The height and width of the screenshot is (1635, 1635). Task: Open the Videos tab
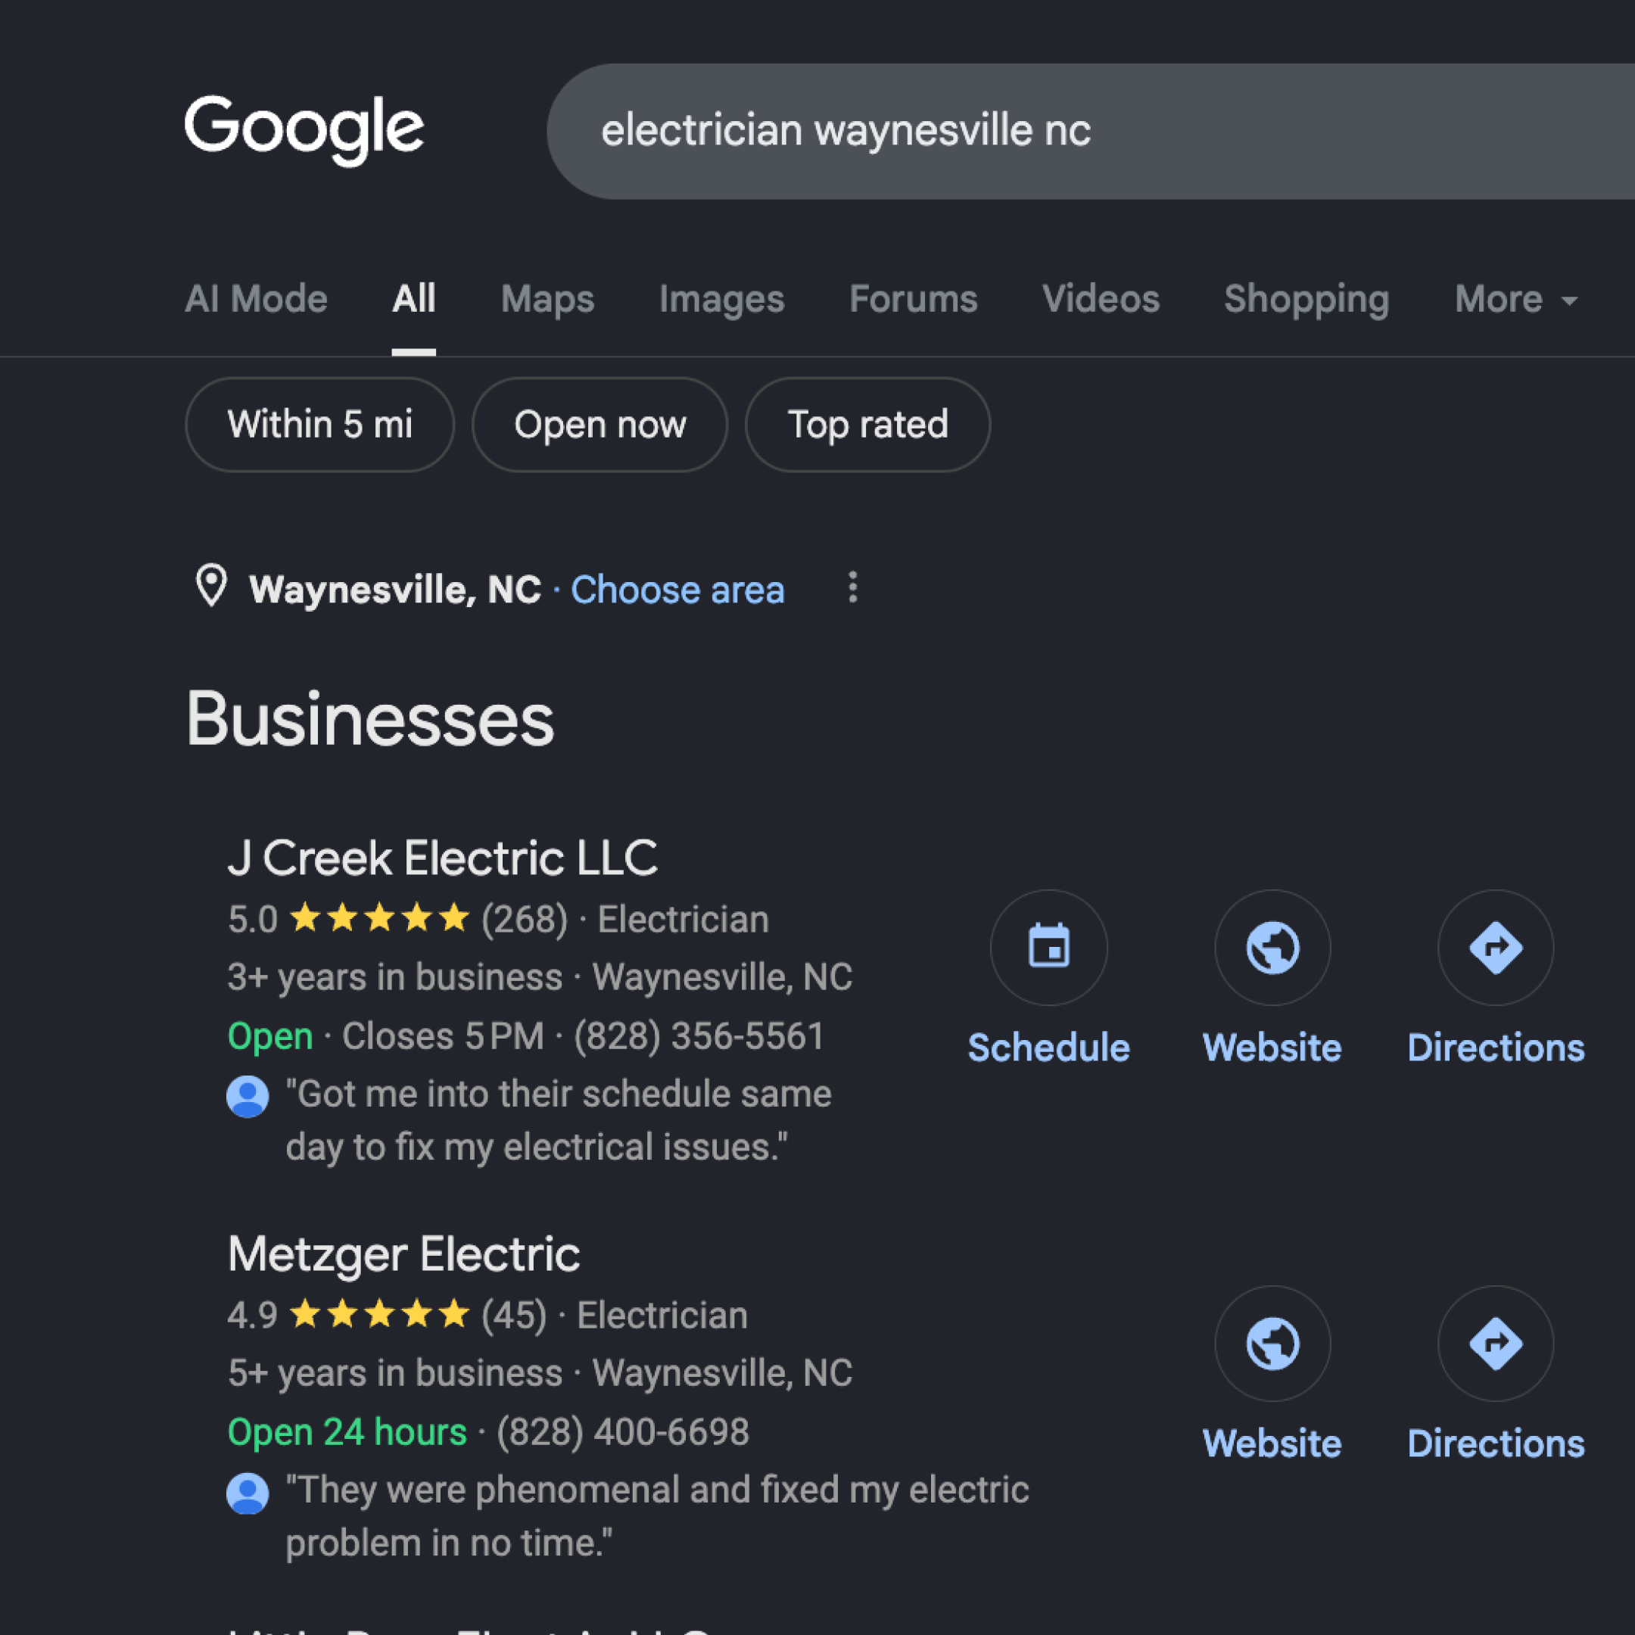[1100, 299]
